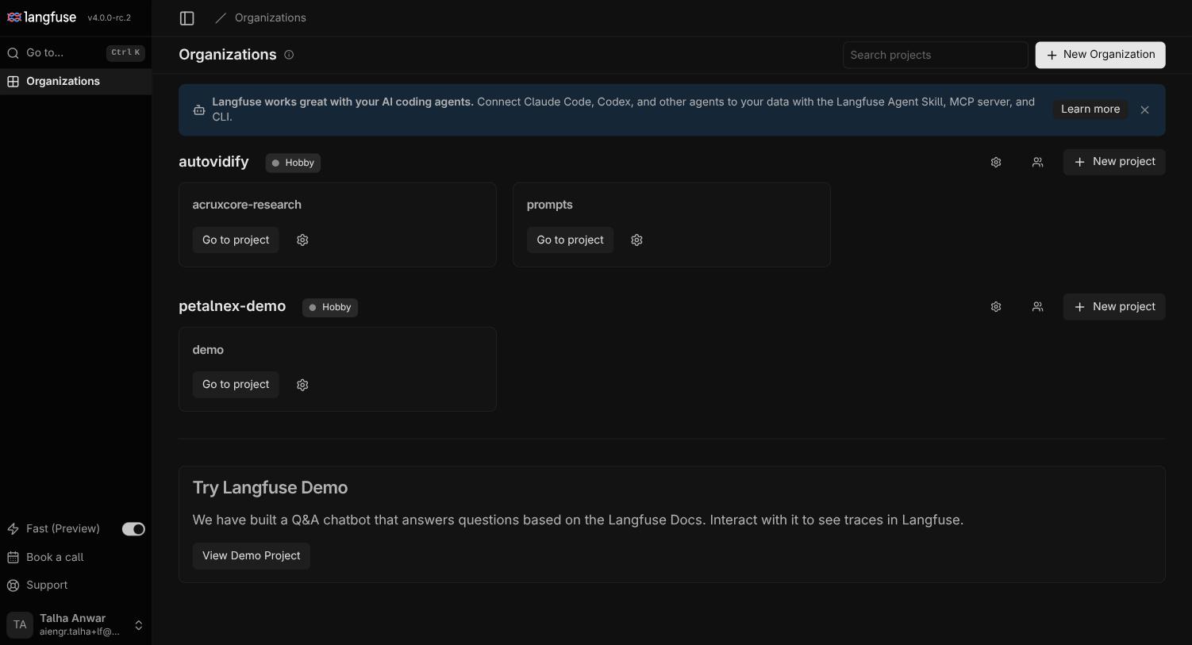The height and width of the screenshot is (645, 1192).
Task: Click the autovidify organization name
Action: (213, 162)
